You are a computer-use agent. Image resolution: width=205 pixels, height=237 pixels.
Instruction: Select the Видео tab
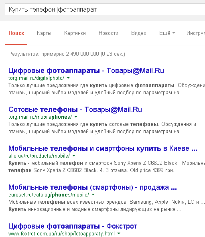tap(139, 33)
